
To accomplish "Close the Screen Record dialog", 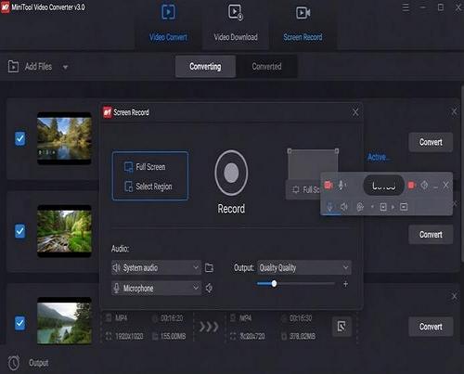I will [355, 112].
